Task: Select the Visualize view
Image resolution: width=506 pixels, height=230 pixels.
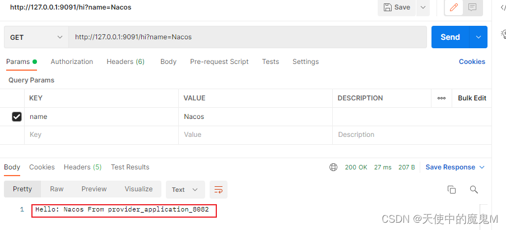Action: 139,189
